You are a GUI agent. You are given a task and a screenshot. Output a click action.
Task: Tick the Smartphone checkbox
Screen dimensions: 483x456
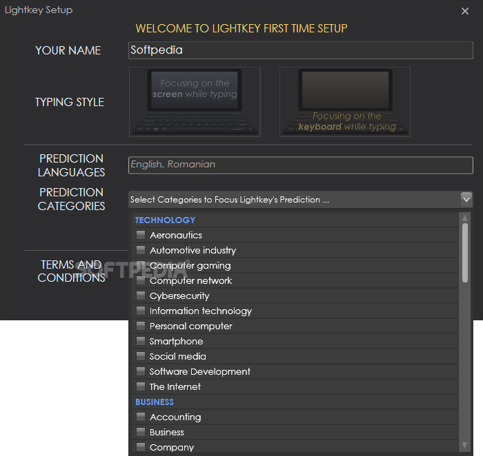click(141, 341)
